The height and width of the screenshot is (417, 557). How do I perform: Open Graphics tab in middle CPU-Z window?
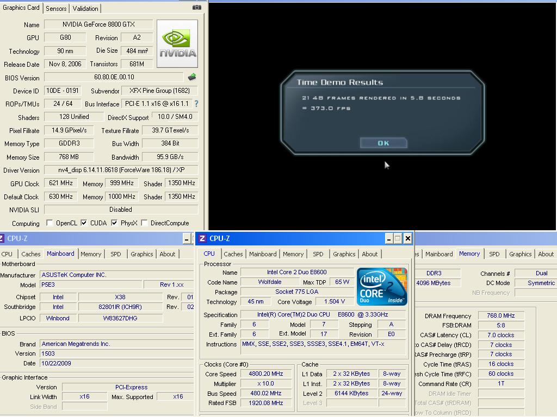pos(344,254)
